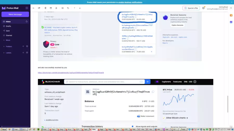
Task: Open the Contacts side panel icon
Action: pyautogui.click(x=231, y=15)
